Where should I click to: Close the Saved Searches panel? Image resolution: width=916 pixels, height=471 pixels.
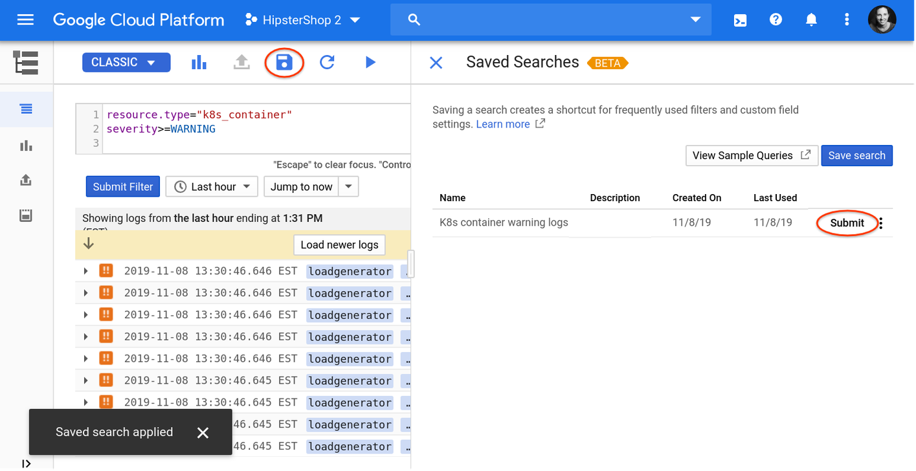pos(436,62)
